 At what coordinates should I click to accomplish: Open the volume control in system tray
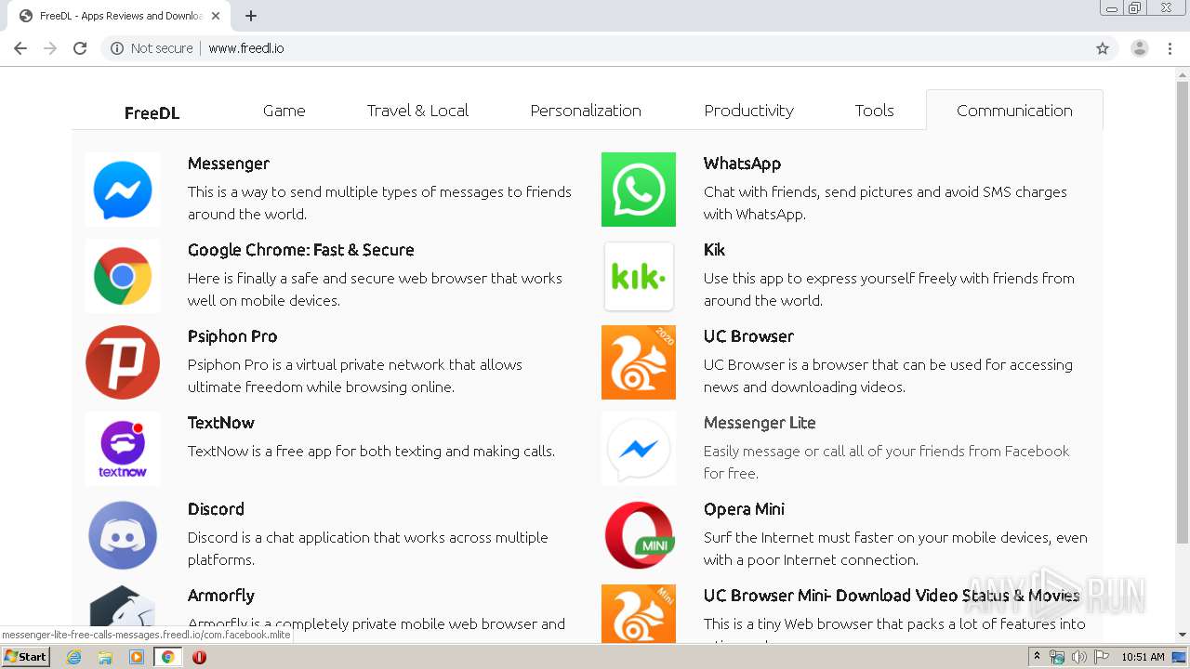coord(1078,657)
